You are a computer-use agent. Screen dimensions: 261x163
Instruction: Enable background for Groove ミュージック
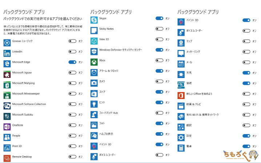click(72, 41)
